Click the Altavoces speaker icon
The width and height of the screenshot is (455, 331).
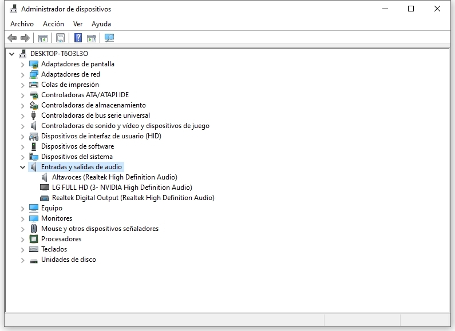[45, 177]
